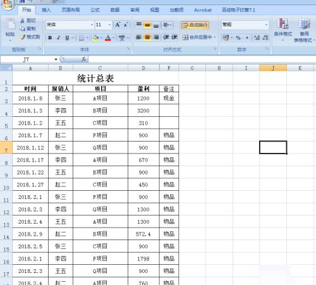This screenshot has width=316, height=285.
Task: Align text to bottom of cell
Action: pyautogui.click(x=156, y=25)
